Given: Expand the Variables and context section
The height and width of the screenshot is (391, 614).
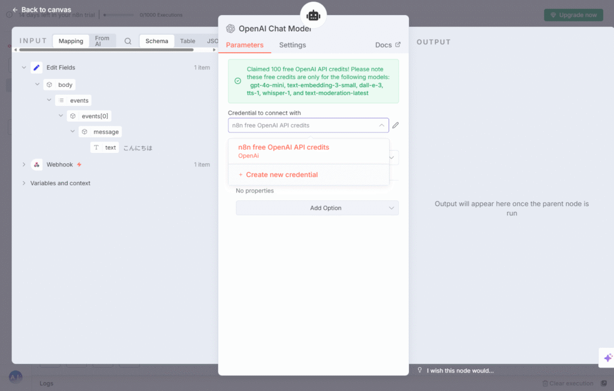Looking at the screenshot, I should 24,183.
